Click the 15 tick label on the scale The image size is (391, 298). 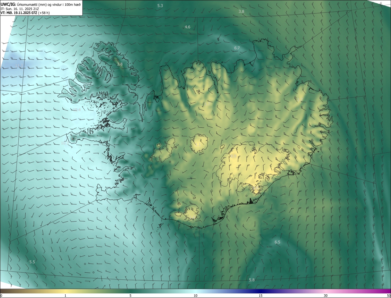261,296
